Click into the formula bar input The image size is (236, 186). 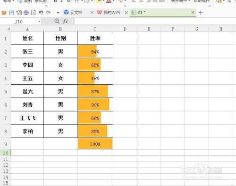pyautogui.click(x=155, y=22)
